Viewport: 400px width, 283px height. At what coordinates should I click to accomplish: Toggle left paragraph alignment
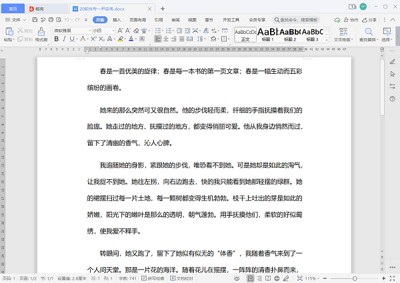point(158,39)
